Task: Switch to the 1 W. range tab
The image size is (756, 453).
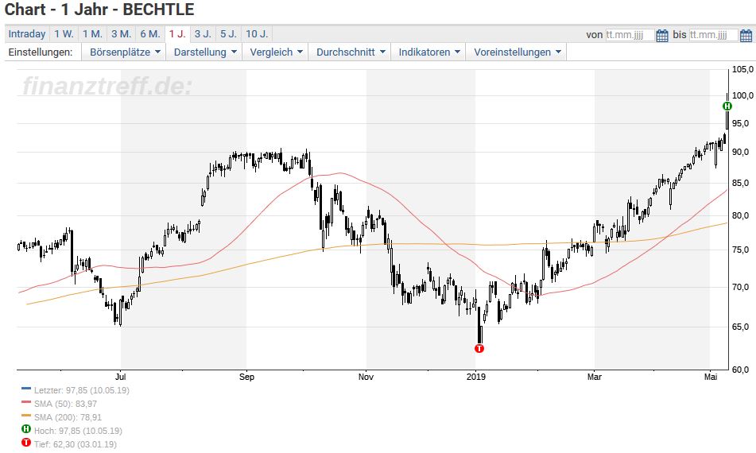Action: (64, 34)
